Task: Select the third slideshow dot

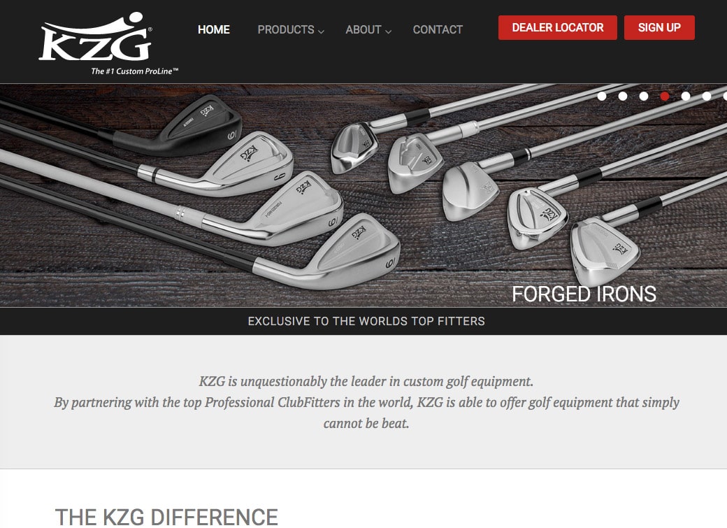Action: 644,96
